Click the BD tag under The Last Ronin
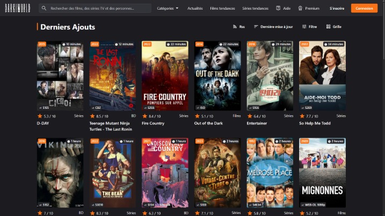 point(134,116)
